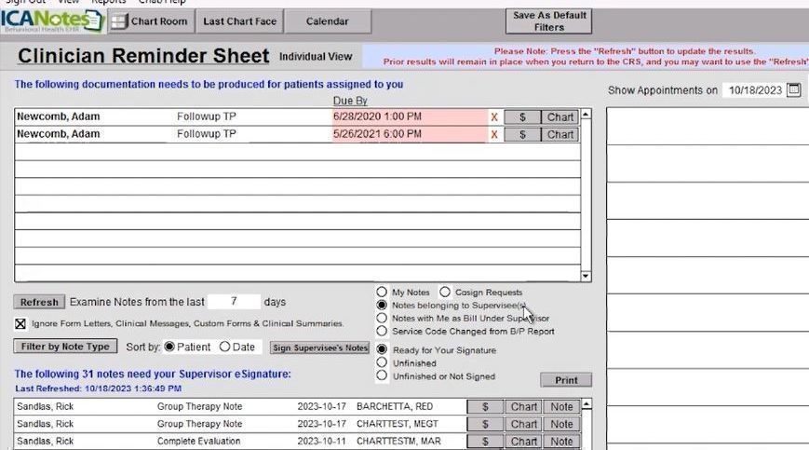Open Chart for CHARTTEST, MEGT row

coord(524,424)
